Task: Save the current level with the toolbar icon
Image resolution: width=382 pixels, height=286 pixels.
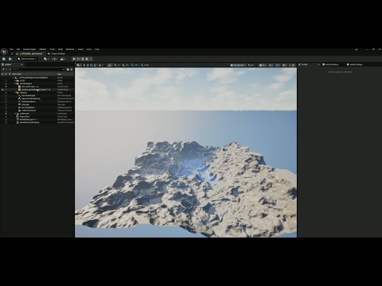Action: click(x=4, y=59)
